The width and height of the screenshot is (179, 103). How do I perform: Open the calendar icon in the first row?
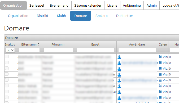pos(160,57)
